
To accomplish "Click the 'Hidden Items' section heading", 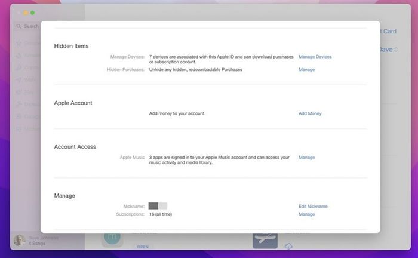I will coord(71,46).
